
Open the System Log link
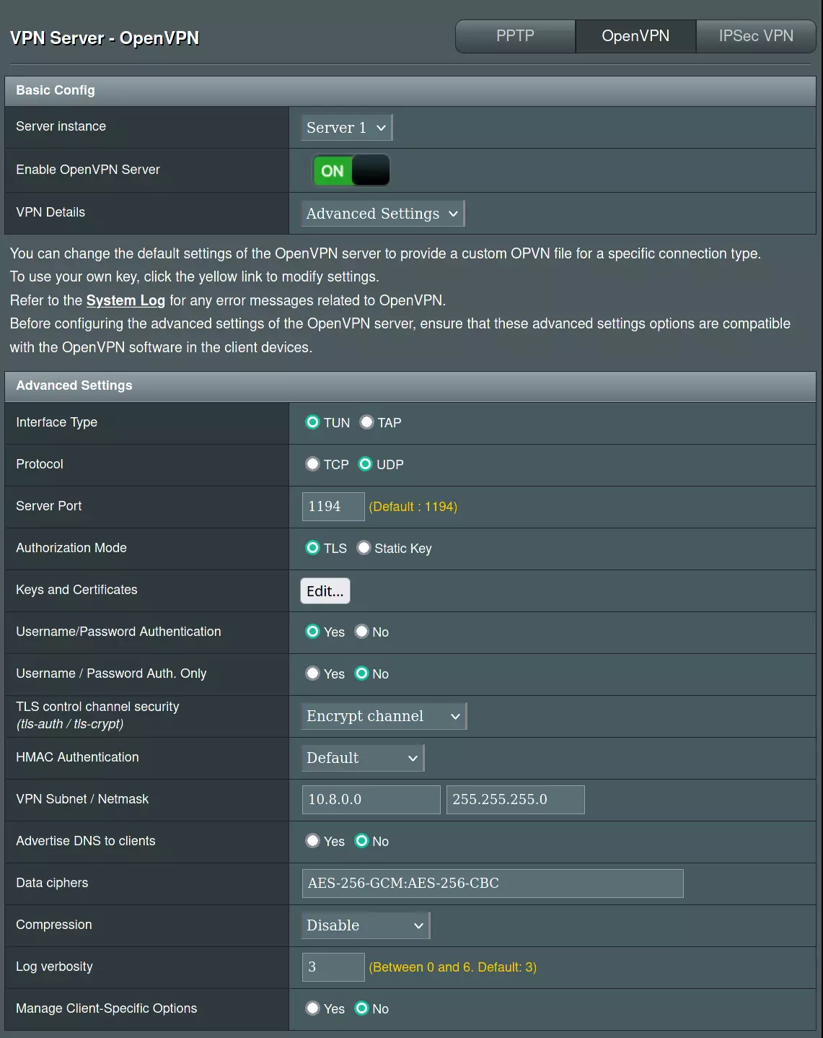tap(126, 300)
